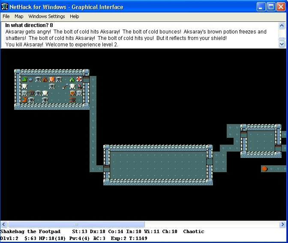The height and width of the screenshot is (243, 288).
Task: Select the brown studded armor in third row
Action: (x=31, y=94)
